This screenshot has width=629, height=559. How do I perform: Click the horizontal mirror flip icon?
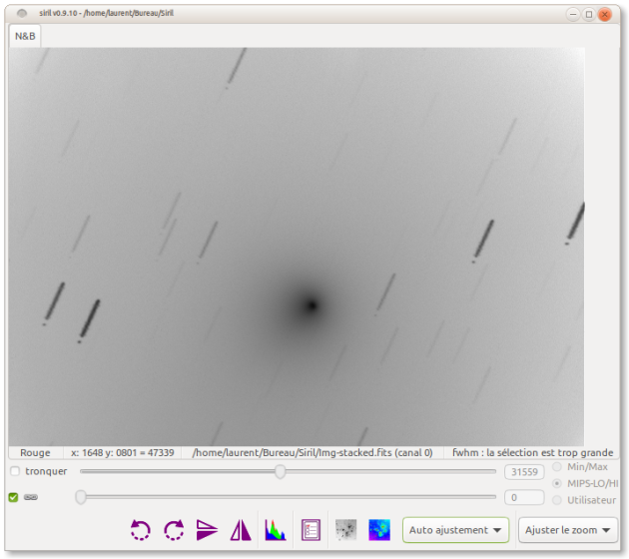click(x=241, y=530)
